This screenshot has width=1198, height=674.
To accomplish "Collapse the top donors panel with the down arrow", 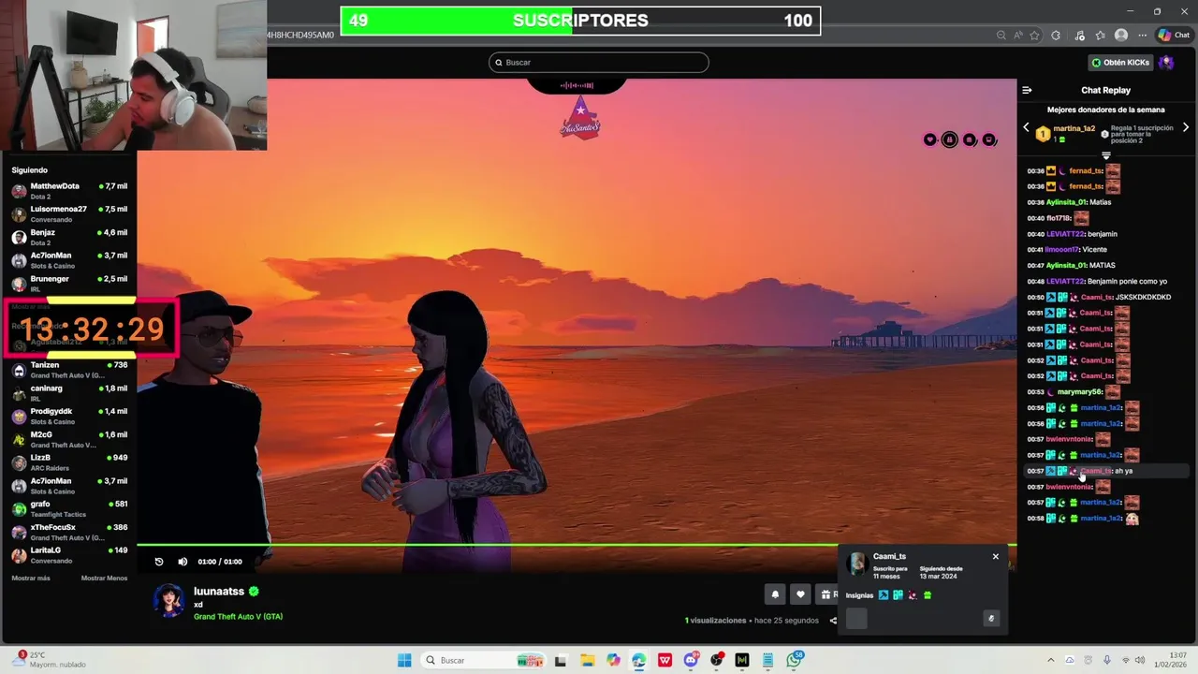I will 1105,155.
